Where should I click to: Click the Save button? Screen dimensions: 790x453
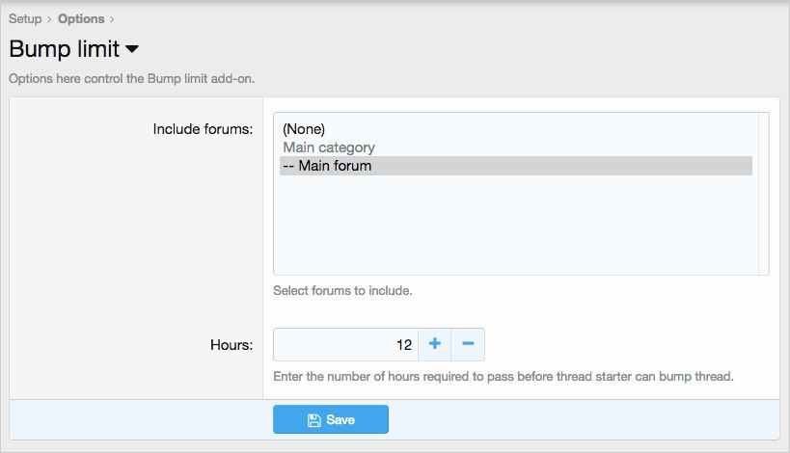331,419
